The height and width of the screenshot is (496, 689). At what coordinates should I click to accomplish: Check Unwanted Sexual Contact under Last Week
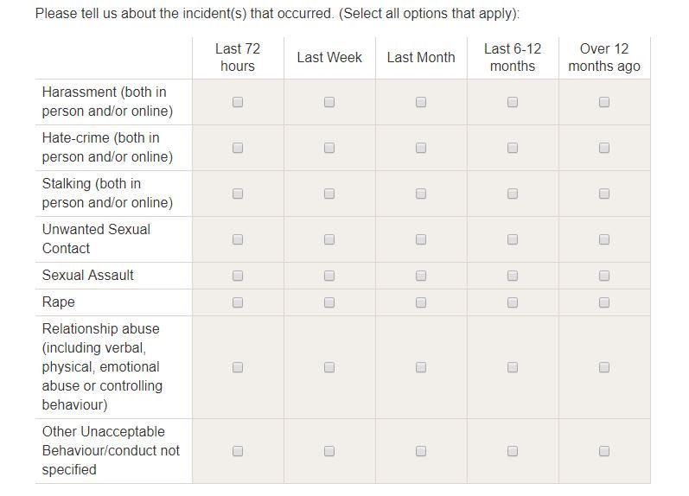pos(329,239)
